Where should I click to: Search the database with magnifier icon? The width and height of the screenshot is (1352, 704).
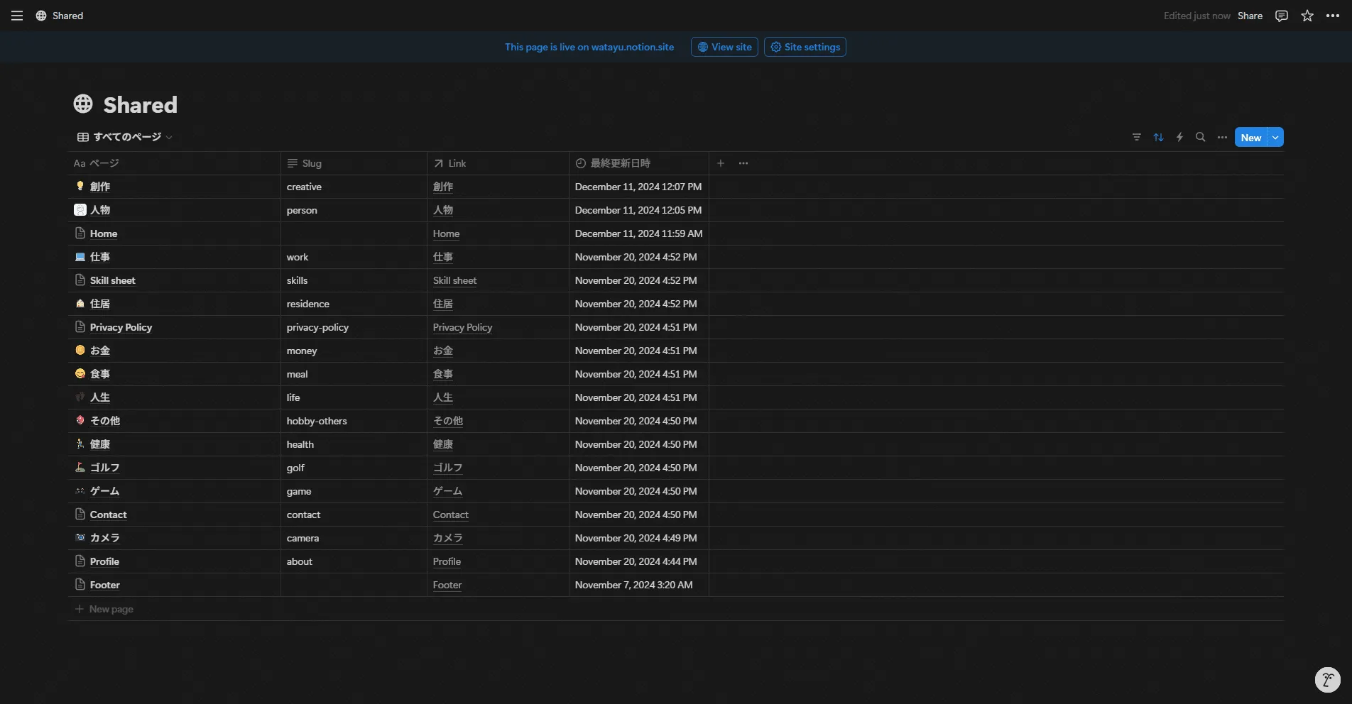(x=1201, y=137)
